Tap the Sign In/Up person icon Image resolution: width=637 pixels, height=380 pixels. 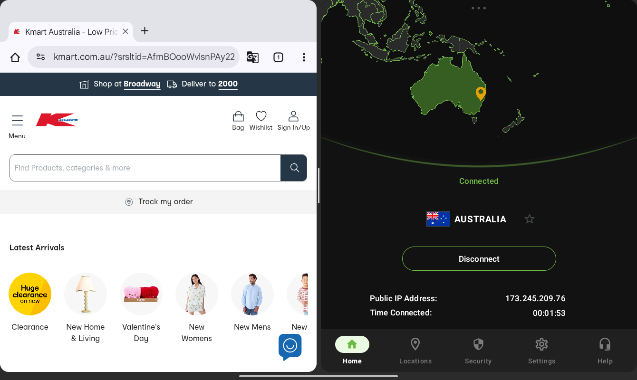coord(293,116)
